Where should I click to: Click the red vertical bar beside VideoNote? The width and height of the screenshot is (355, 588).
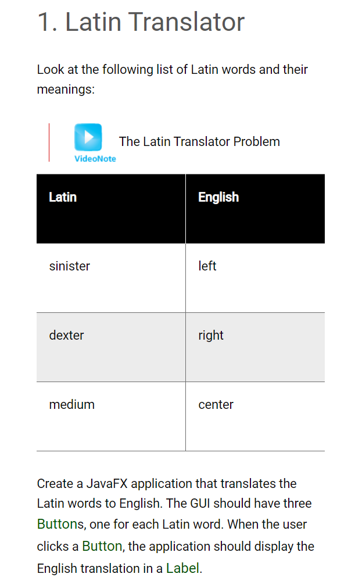pyautogui.click(x=49, y=142)
